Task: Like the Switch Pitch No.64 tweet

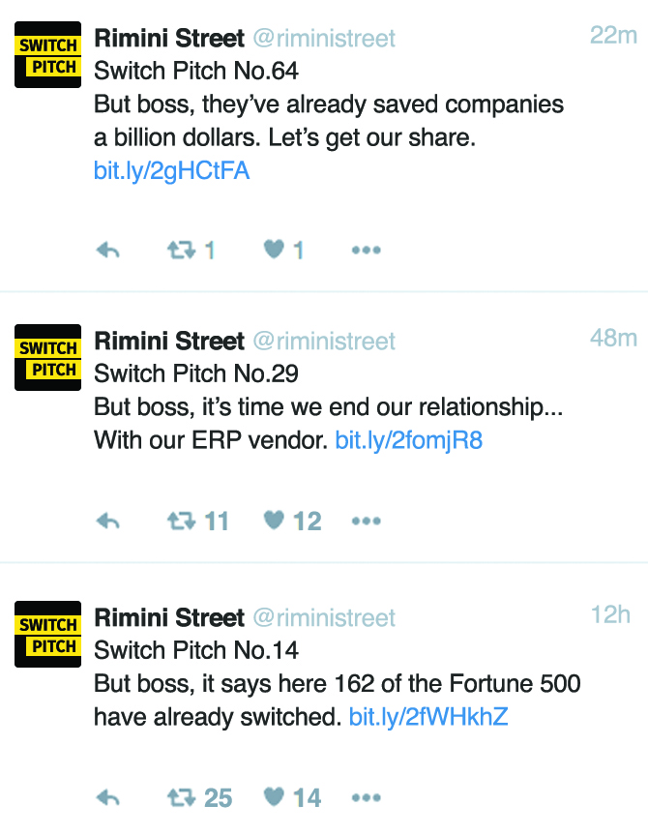Action: pos(275,249)
